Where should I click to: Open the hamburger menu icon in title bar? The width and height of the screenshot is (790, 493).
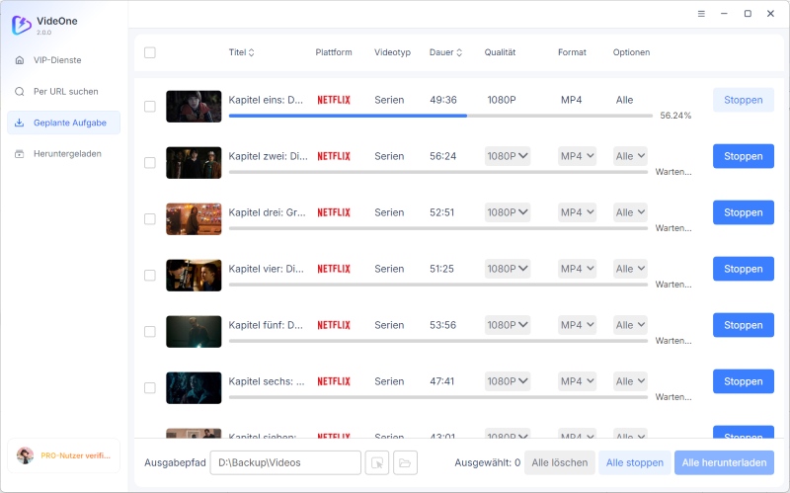701,14
